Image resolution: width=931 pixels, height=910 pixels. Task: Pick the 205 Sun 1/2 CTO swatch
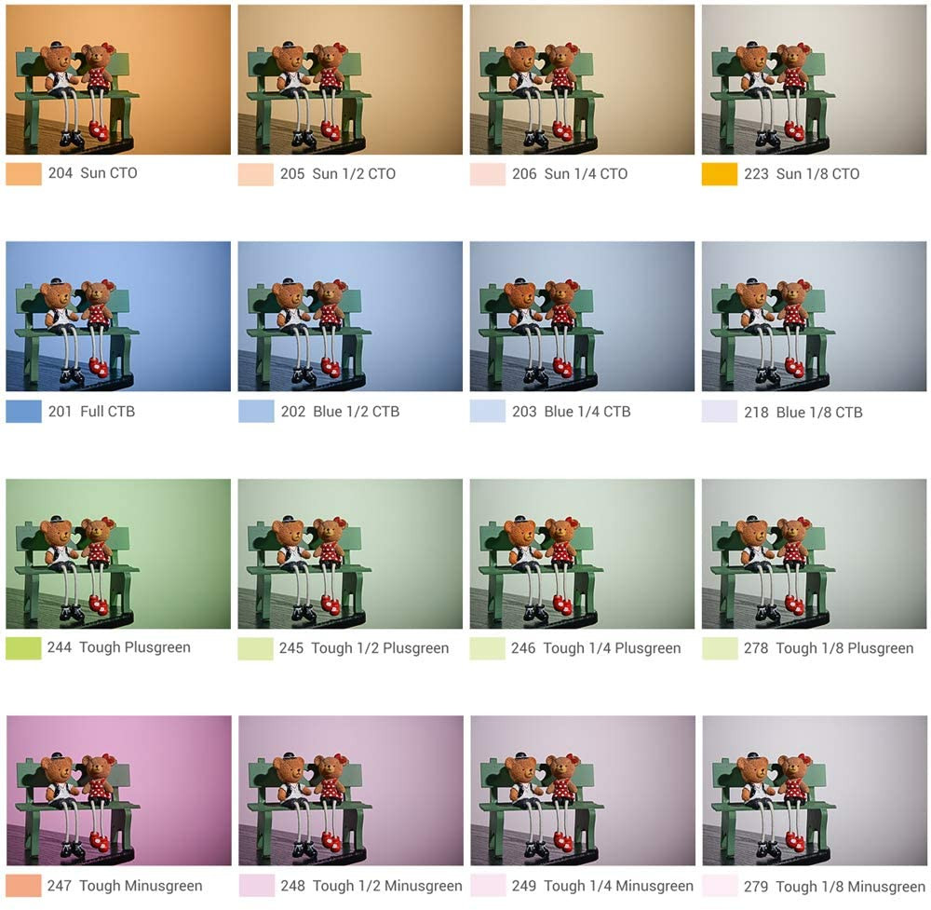[x=256, y=174]
